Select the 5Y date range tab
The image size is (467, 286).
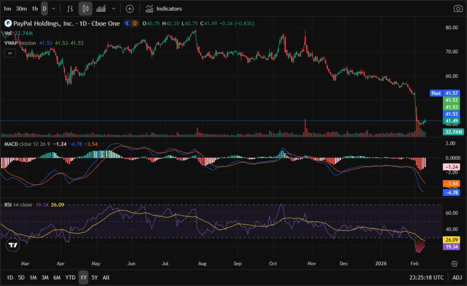(x=94, y=277)
